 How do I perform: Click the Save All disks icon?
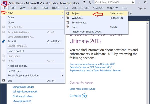coord(4,41)
